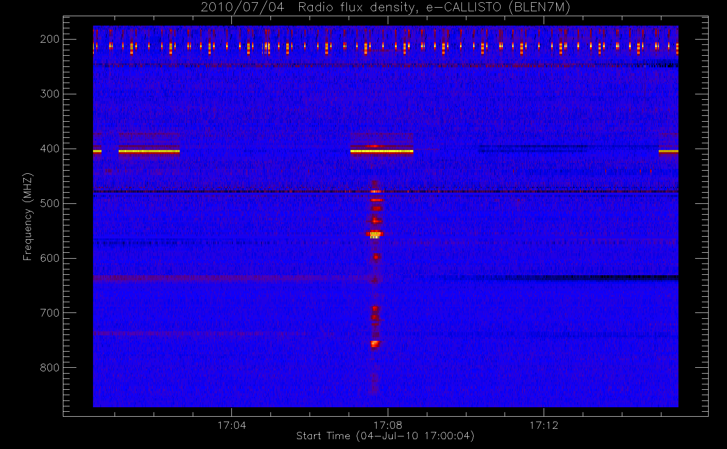Click the 500 frequency tick label
This screenshot has width=727, height=449.
click(50, 203)
